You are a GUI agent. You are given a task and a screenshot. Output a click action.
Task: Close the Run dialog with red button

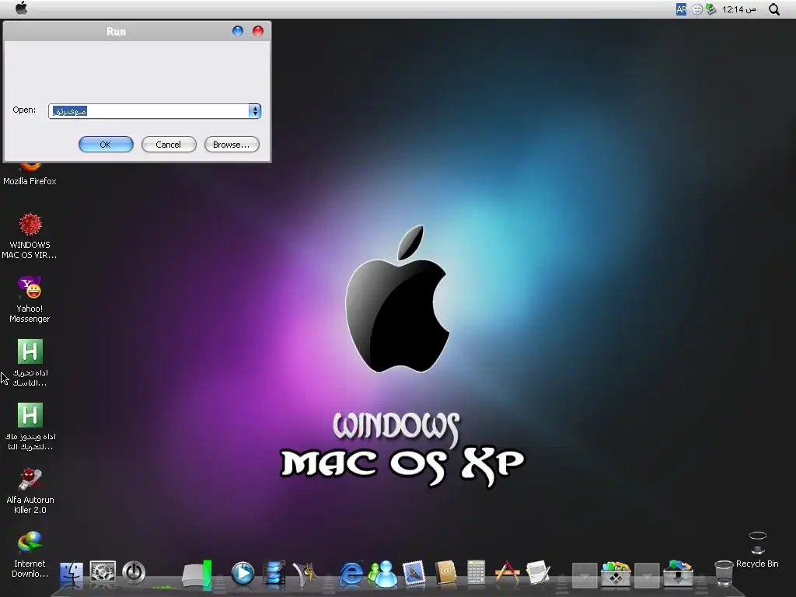pyautogui.click(x=258, y=31)
